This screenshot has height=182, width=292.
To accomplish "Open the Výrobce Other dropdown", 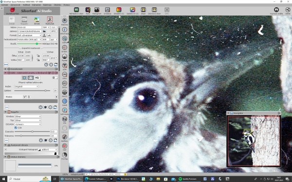I will (x=28, y=116).
